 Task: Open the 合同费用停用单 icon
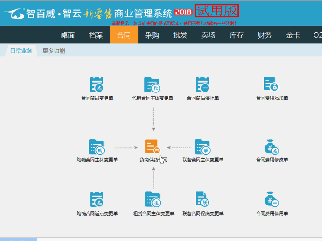[272, 200]
